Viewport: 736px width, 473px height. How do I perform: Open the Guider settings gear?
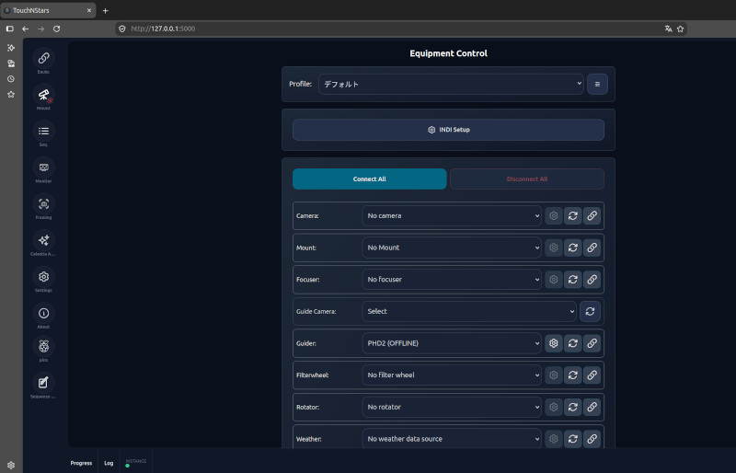click(554, 343)
